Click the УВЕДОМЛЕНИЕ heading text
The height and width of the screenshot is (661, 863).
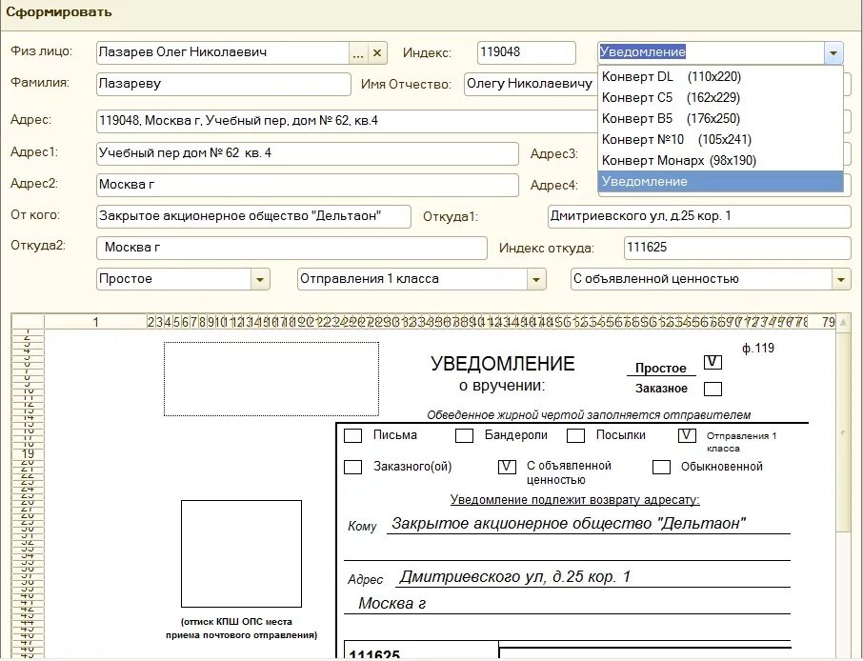pyautogui.click(x=503, y=364)
